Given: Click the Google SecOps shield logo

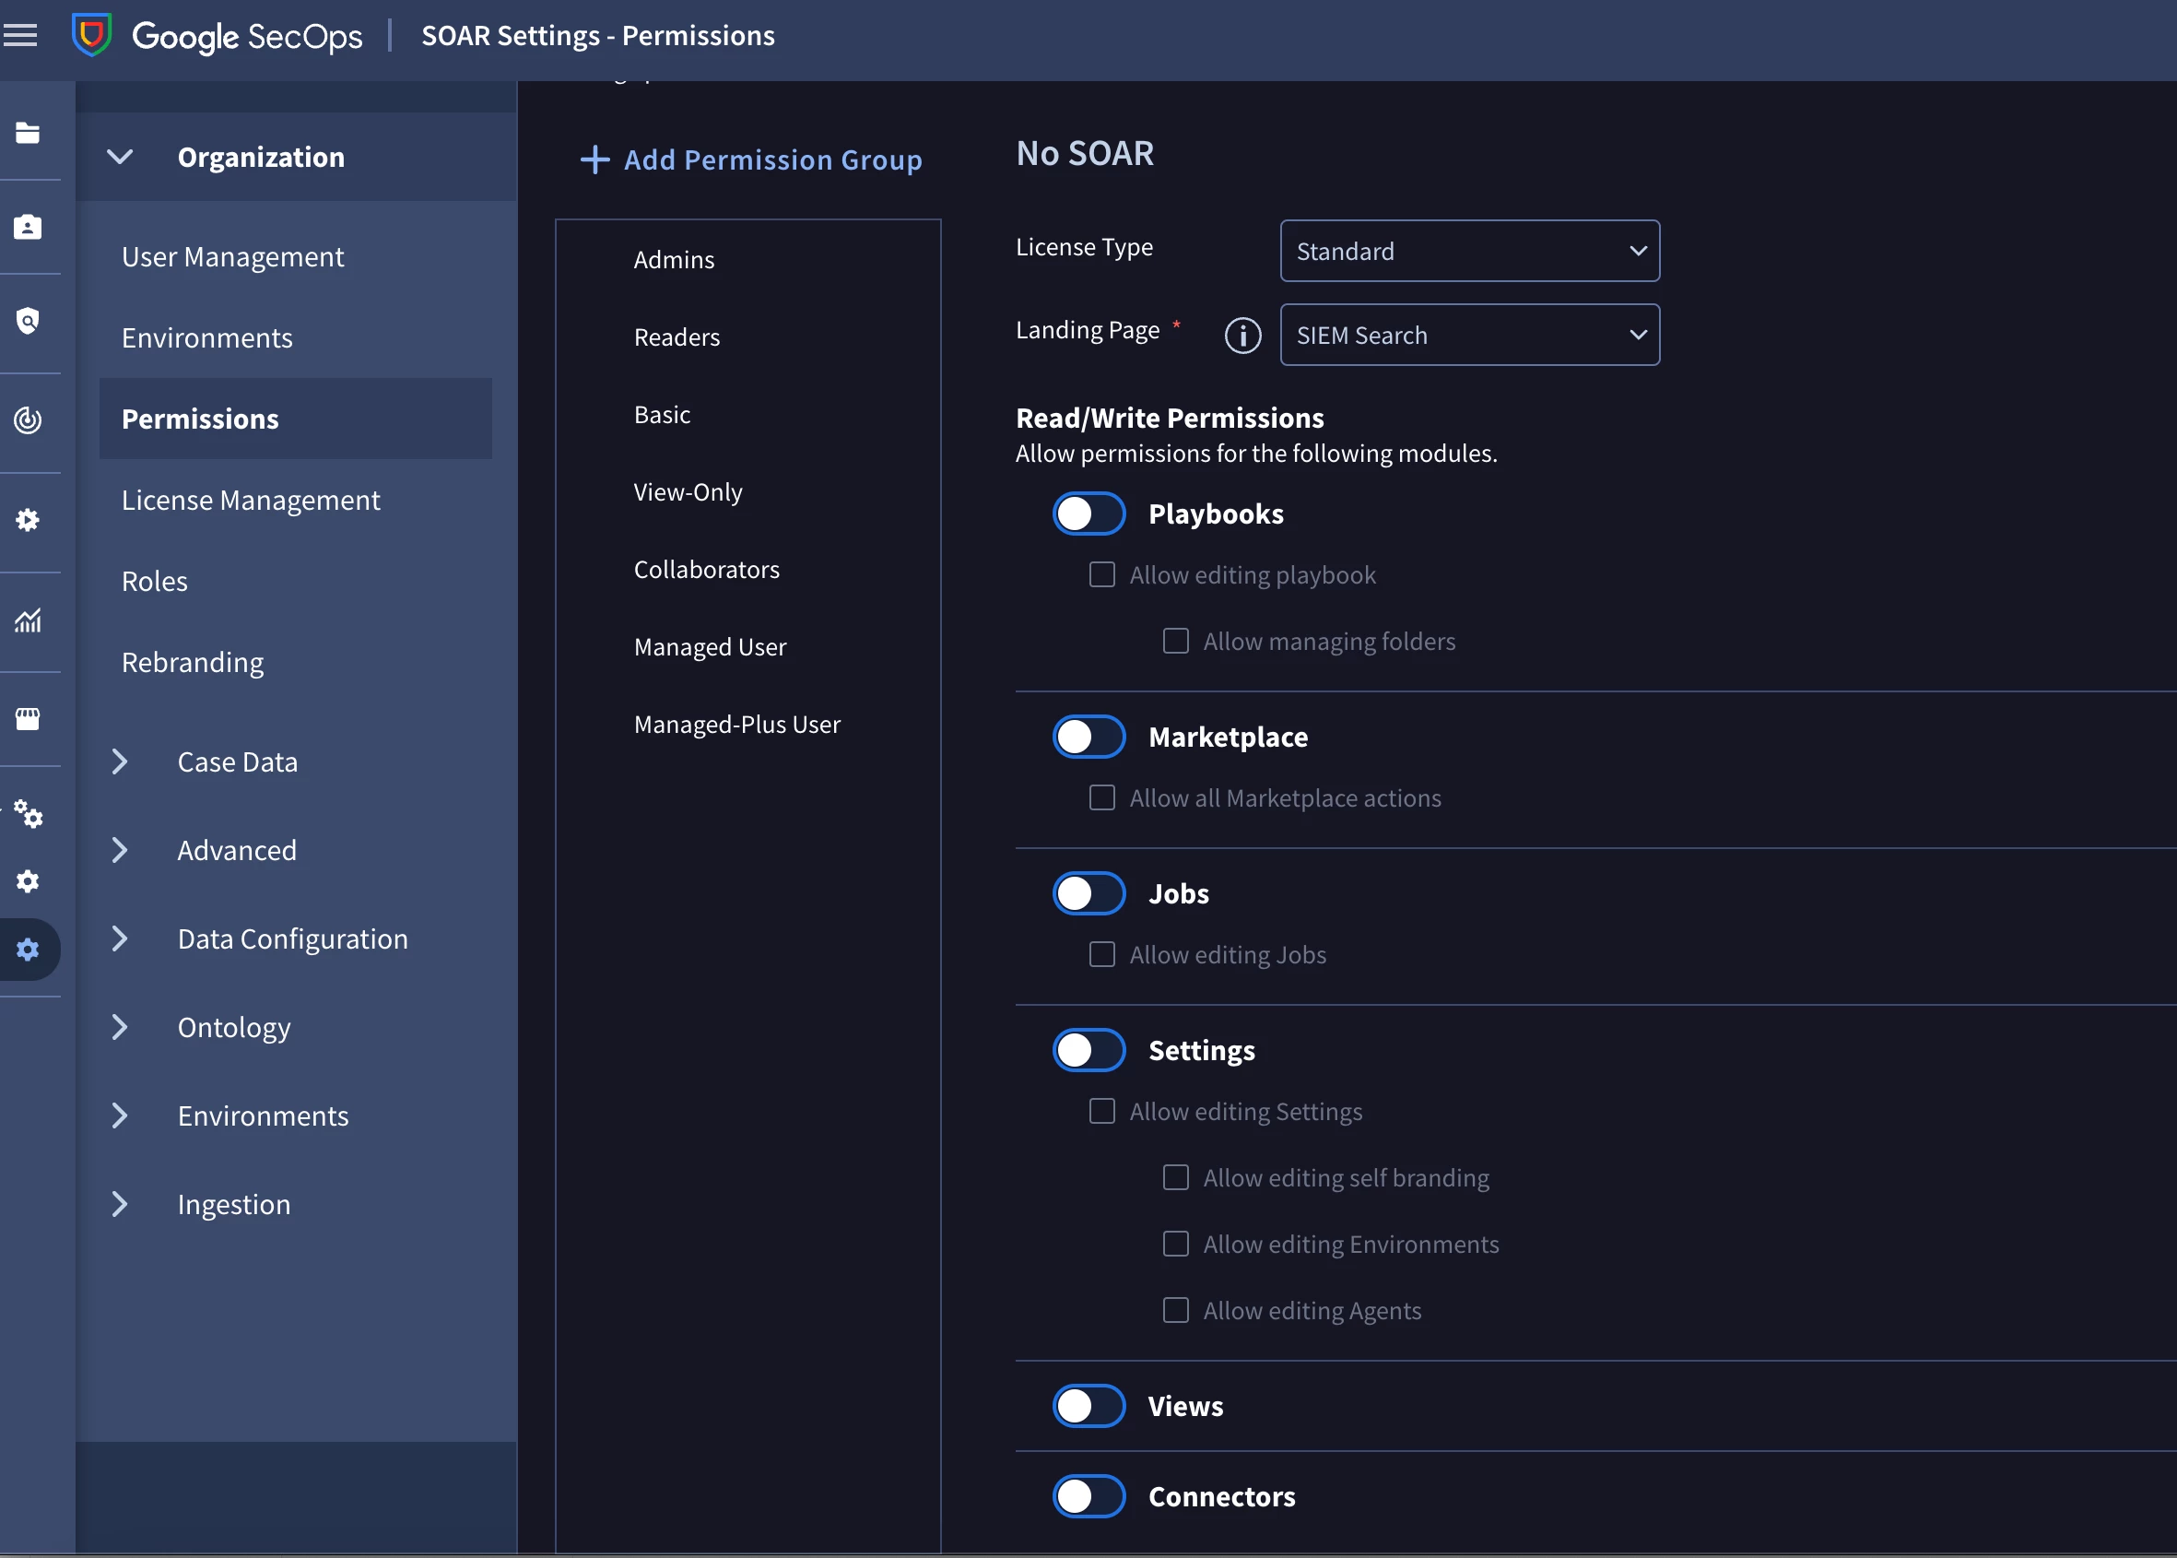Looking at the screenshot, I should click(92, 34).
